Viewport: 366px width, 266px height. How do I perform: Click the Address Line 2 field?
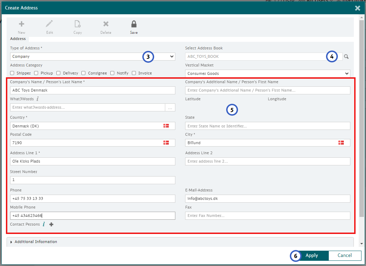tap(268, 161)
